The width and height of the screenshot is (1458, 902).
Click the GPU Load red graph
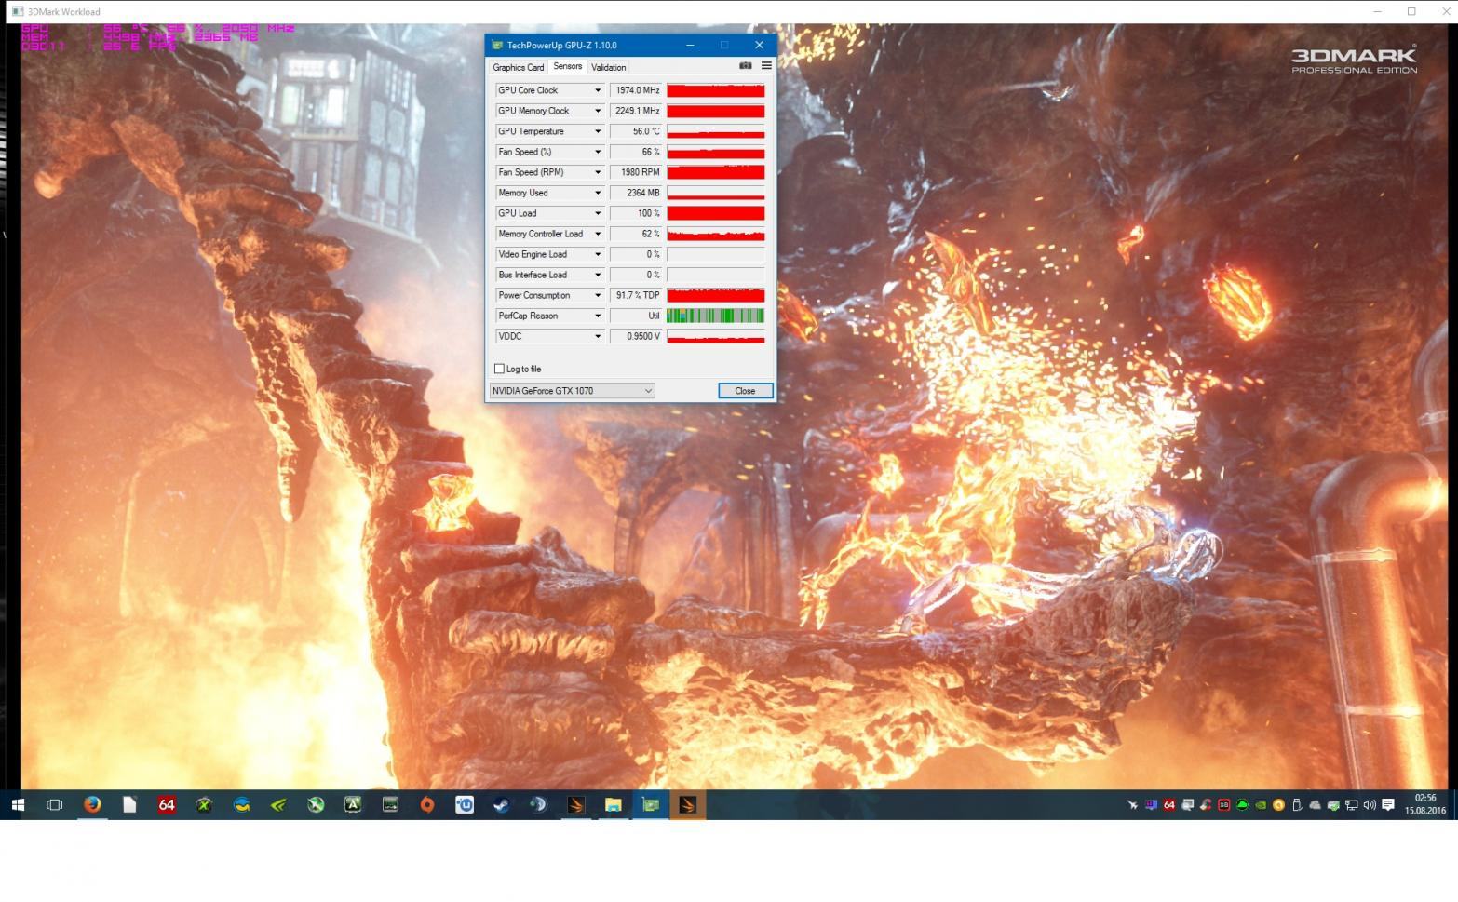[x=715, y=213]
